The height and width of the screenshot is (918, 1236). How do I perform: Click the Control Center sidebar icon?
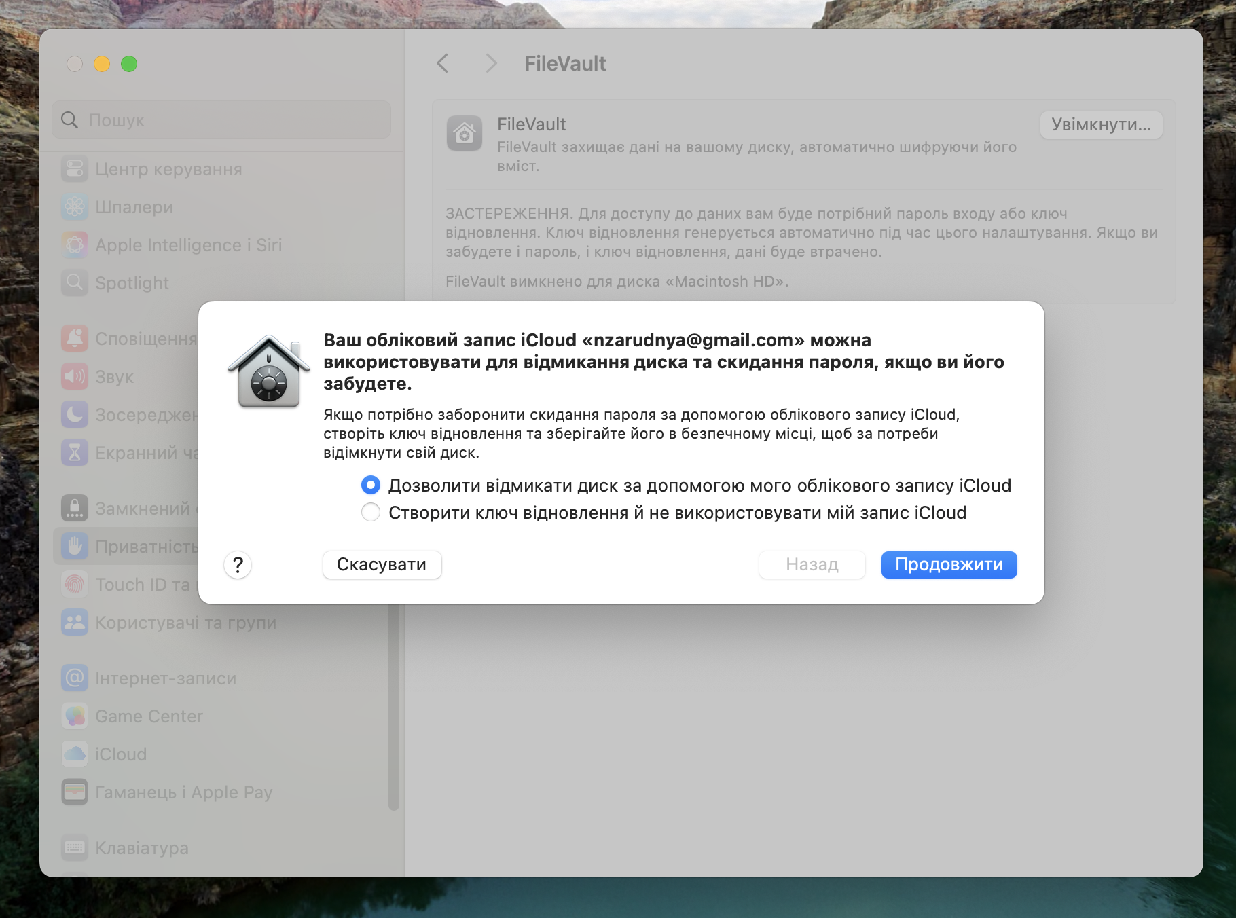pos(75,169)
